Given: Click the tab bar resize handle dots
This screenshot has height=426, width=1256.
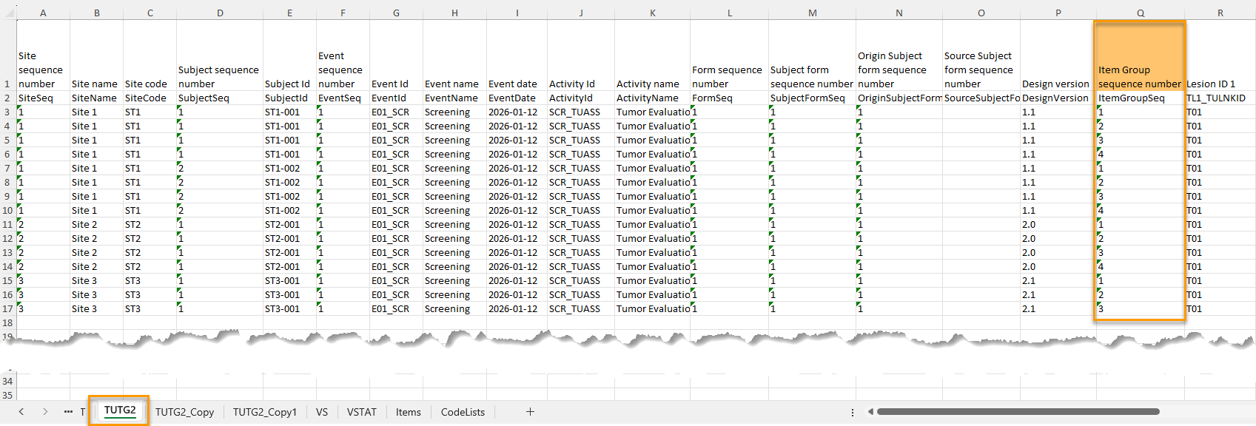Looking at the screenshot, I should tap(853, 412).
